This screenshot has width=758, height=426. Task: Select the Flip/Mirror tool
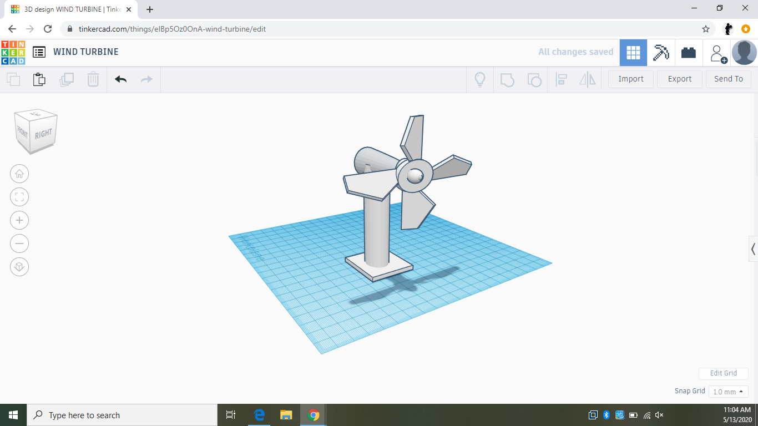[x=588, y=79]
